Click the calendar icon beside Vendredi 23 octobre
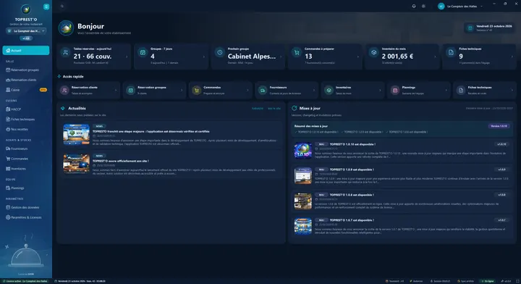This screenshot has height=284, width=521. pos(470,28)
